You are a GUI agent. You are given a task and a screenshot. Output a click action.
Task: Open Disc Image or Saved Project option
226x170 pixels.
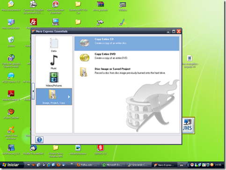coord(127,72)
